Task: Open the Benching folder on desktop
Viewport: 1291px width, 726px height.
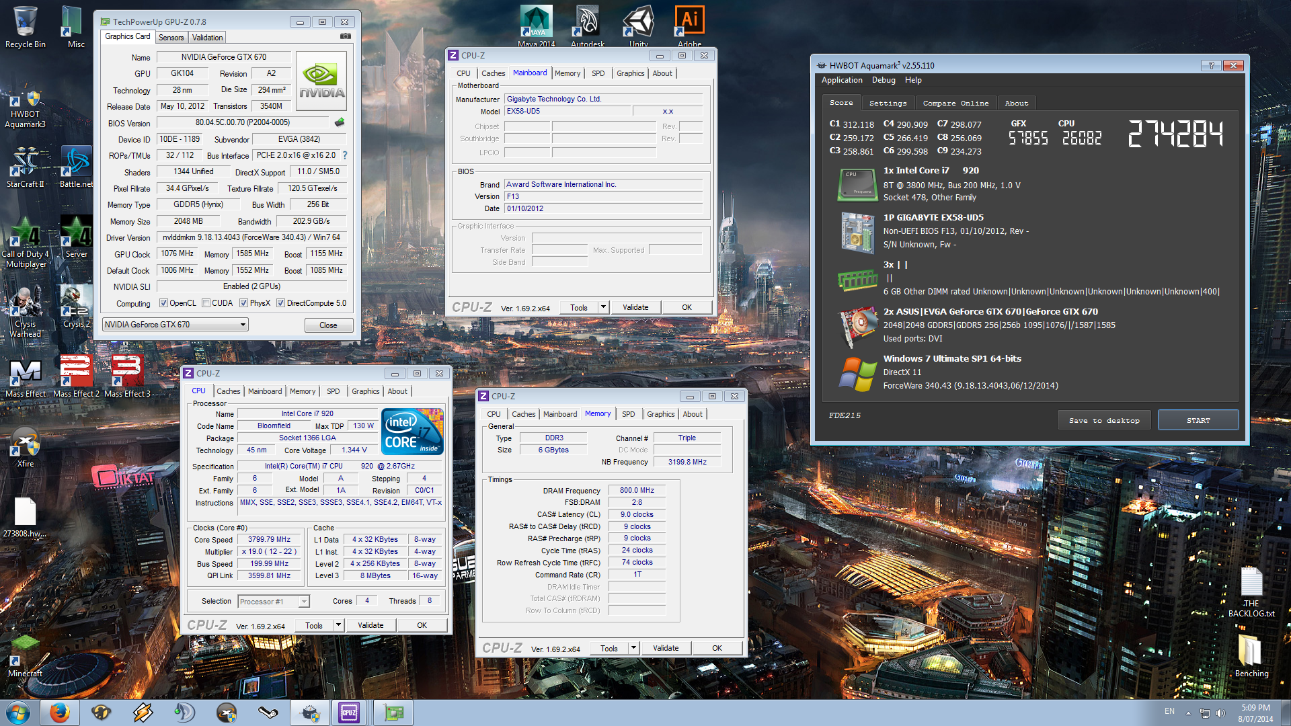Action: 1251,656
